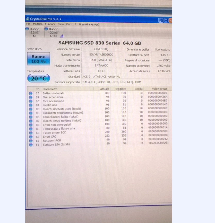Click the status circle for Tasso errore ECC
This screenshot has height=223, width=215.
coord(30,133)
